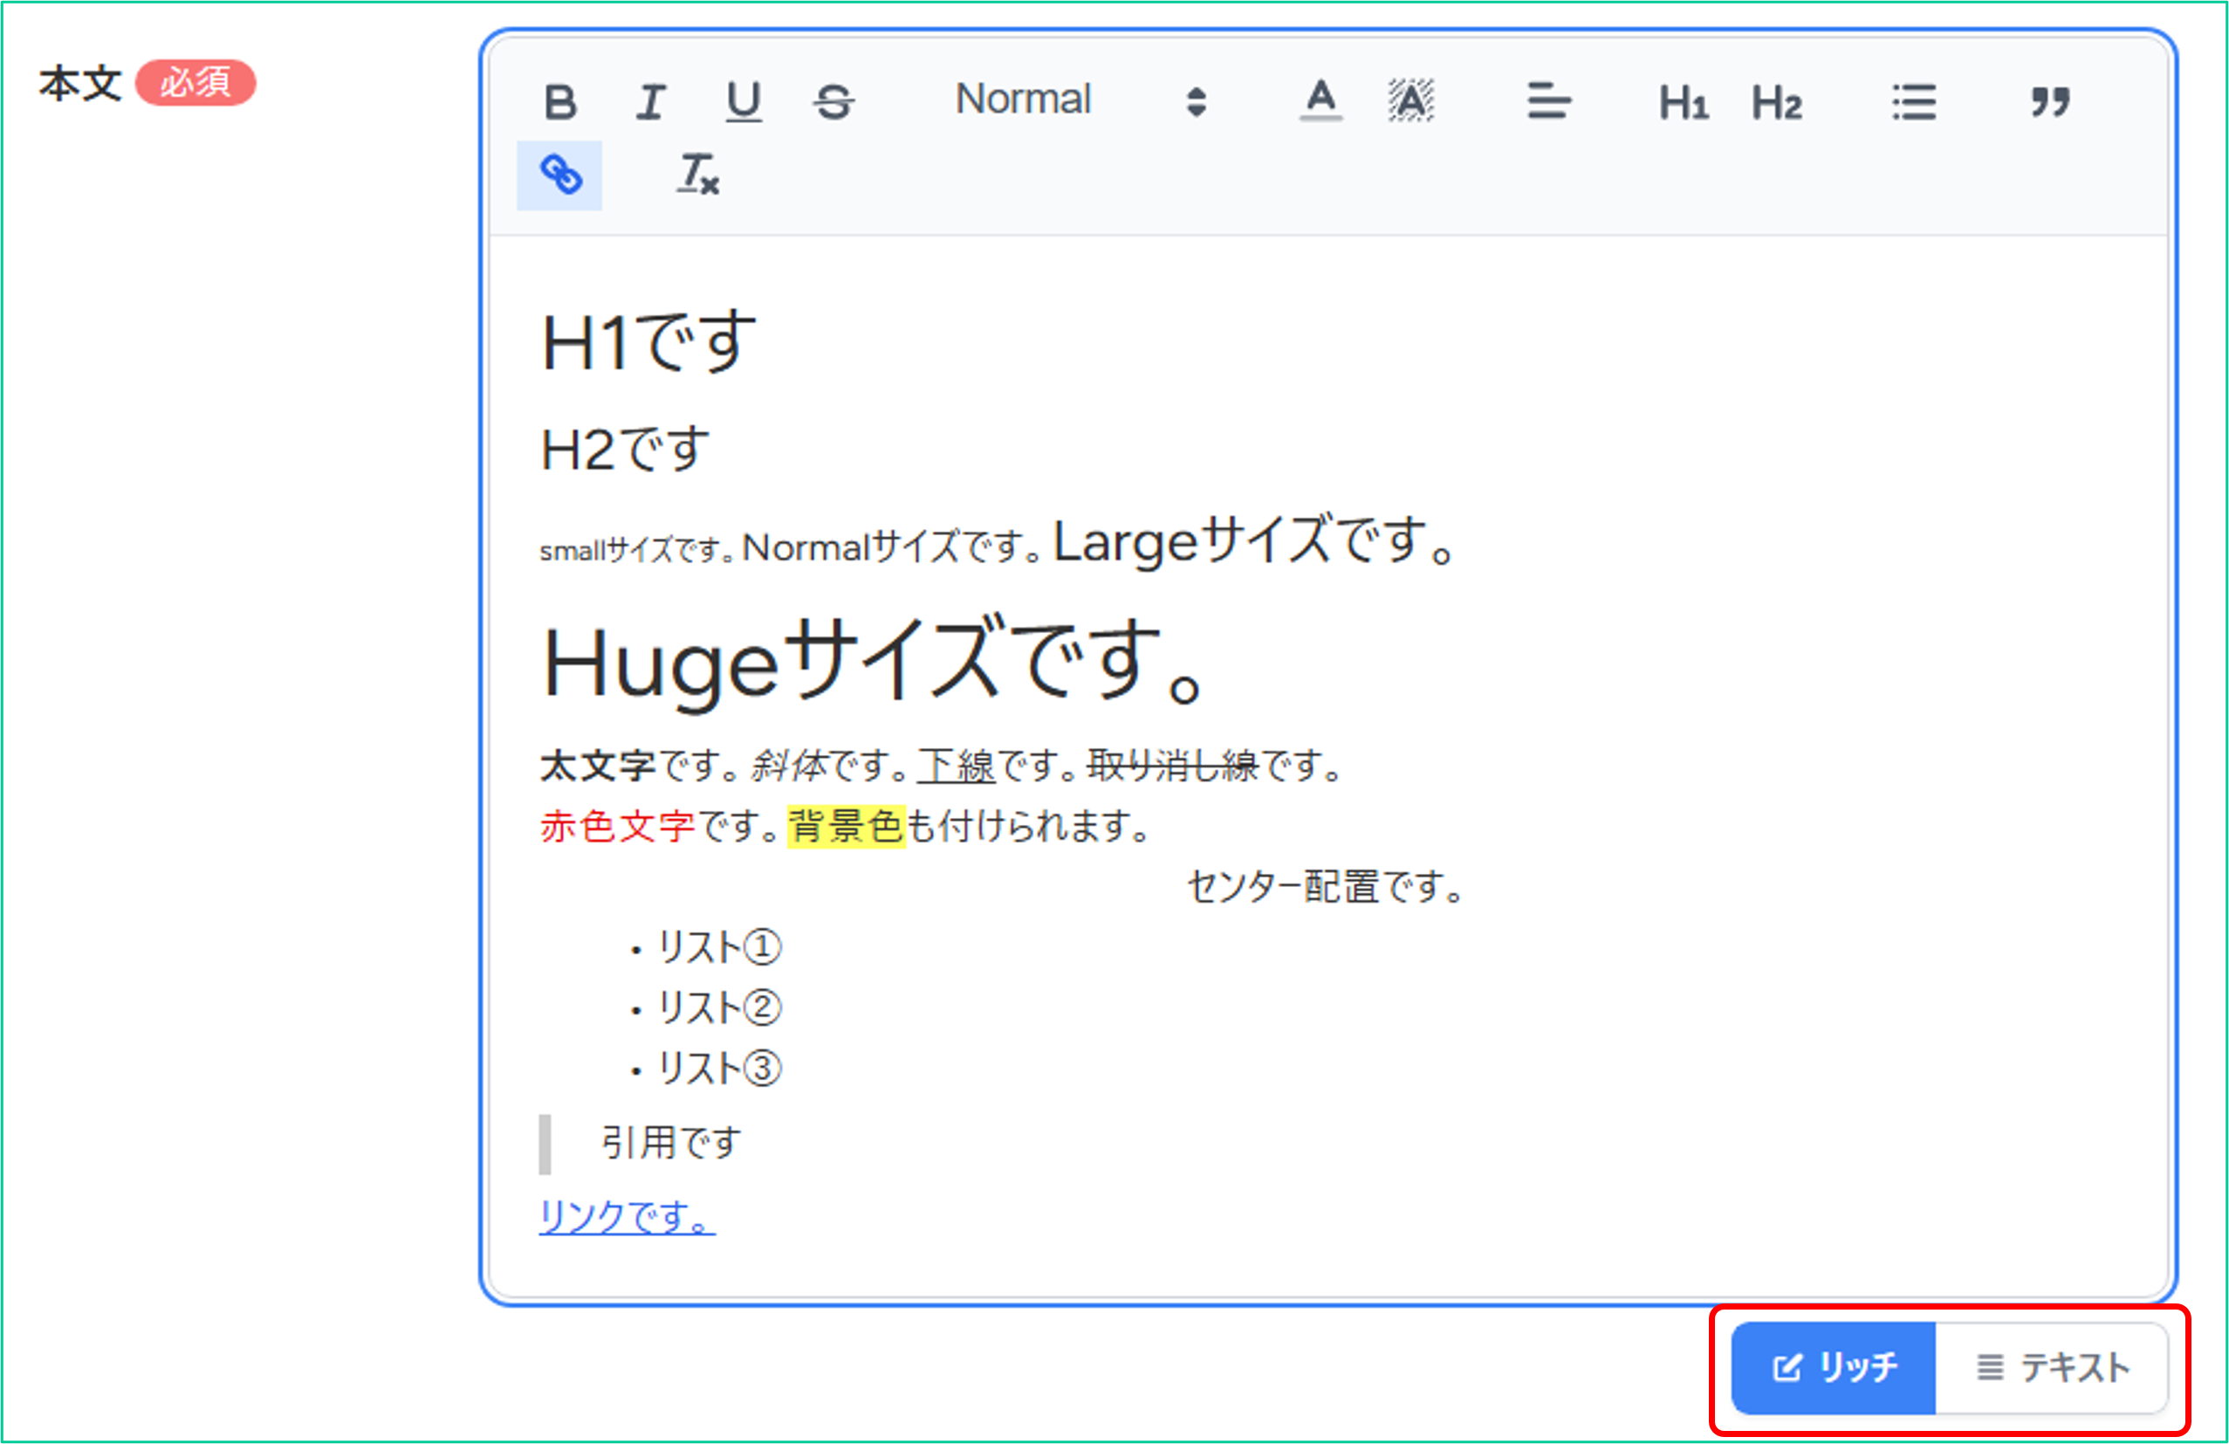Viewport: 2229px width, 1444px height.
Task: Apply Heading 2 format
Action: point(1777,103)
